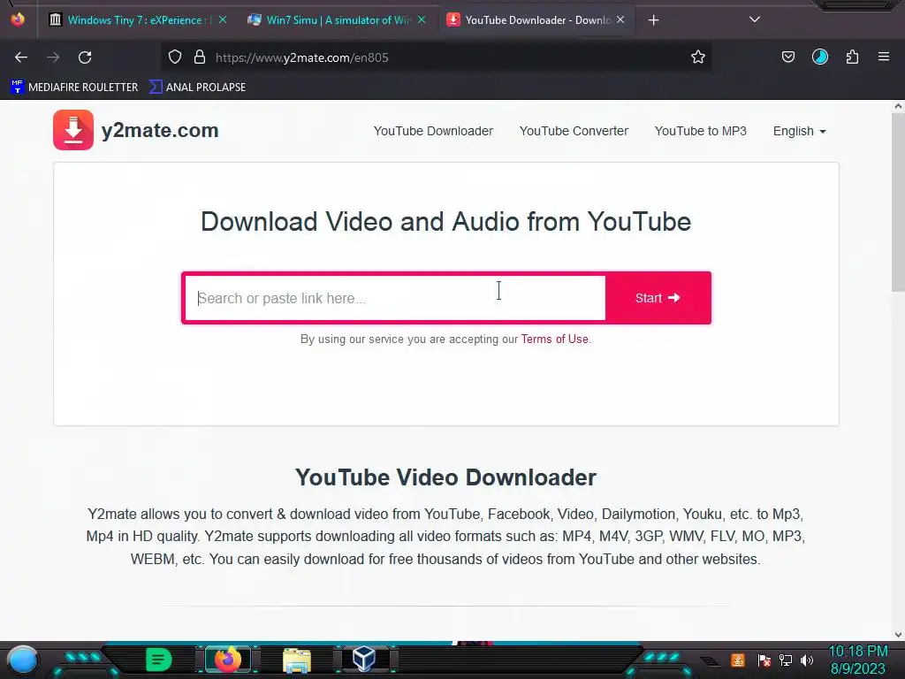905x679 pixels.
Task: Click the Search or paste link field
Action: click(x=395, y=298)
